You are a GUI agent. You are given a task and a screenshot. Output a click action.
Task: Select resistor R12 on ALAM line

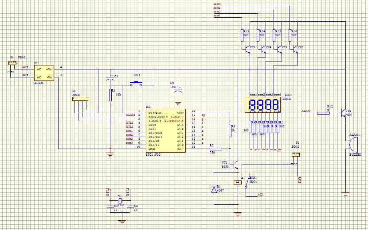(323, 113)
